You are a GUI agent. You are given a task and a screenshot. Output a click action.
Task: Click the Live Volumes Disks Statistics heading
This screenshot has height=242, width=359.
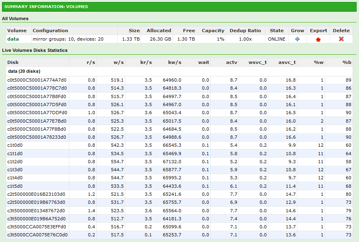(x=35, y=50)
